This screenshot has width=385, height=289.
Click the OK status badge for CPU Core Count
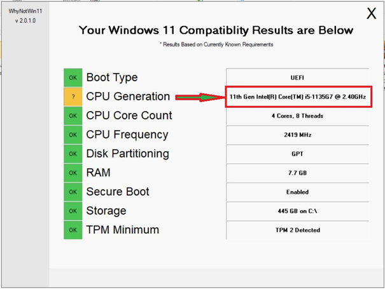[x=73, y=116]
